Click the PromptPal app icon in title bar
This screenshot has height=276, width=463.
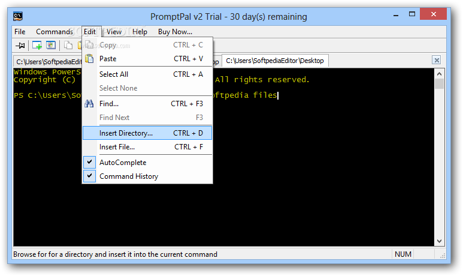[x=18, y=16]
